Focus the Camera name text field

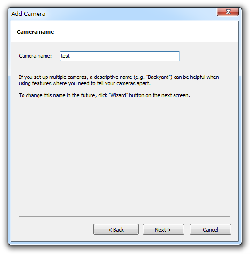click(120, 56)
